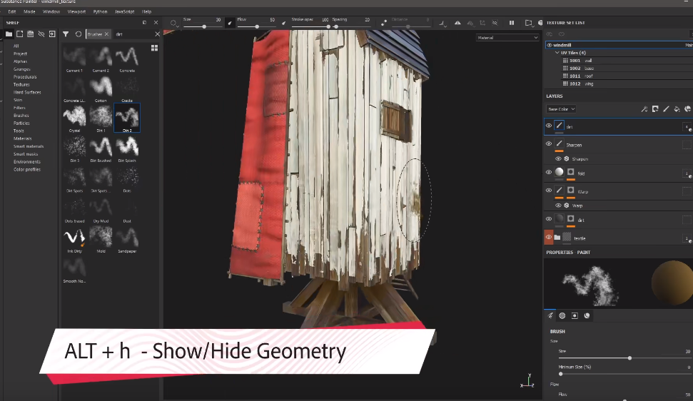693x401 pixels.
Task: Click the Shelf filter funnel icon
Action: [x=66, y=34]
